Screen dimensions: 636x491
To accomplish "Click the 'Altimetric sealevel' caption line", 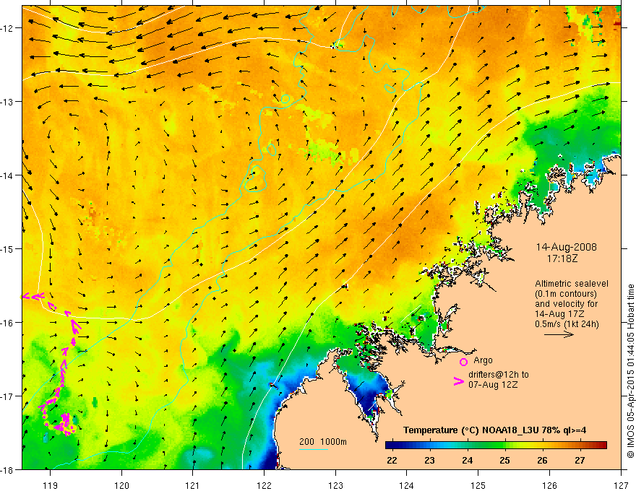I will pyautogui.click(x=572, y=284).
